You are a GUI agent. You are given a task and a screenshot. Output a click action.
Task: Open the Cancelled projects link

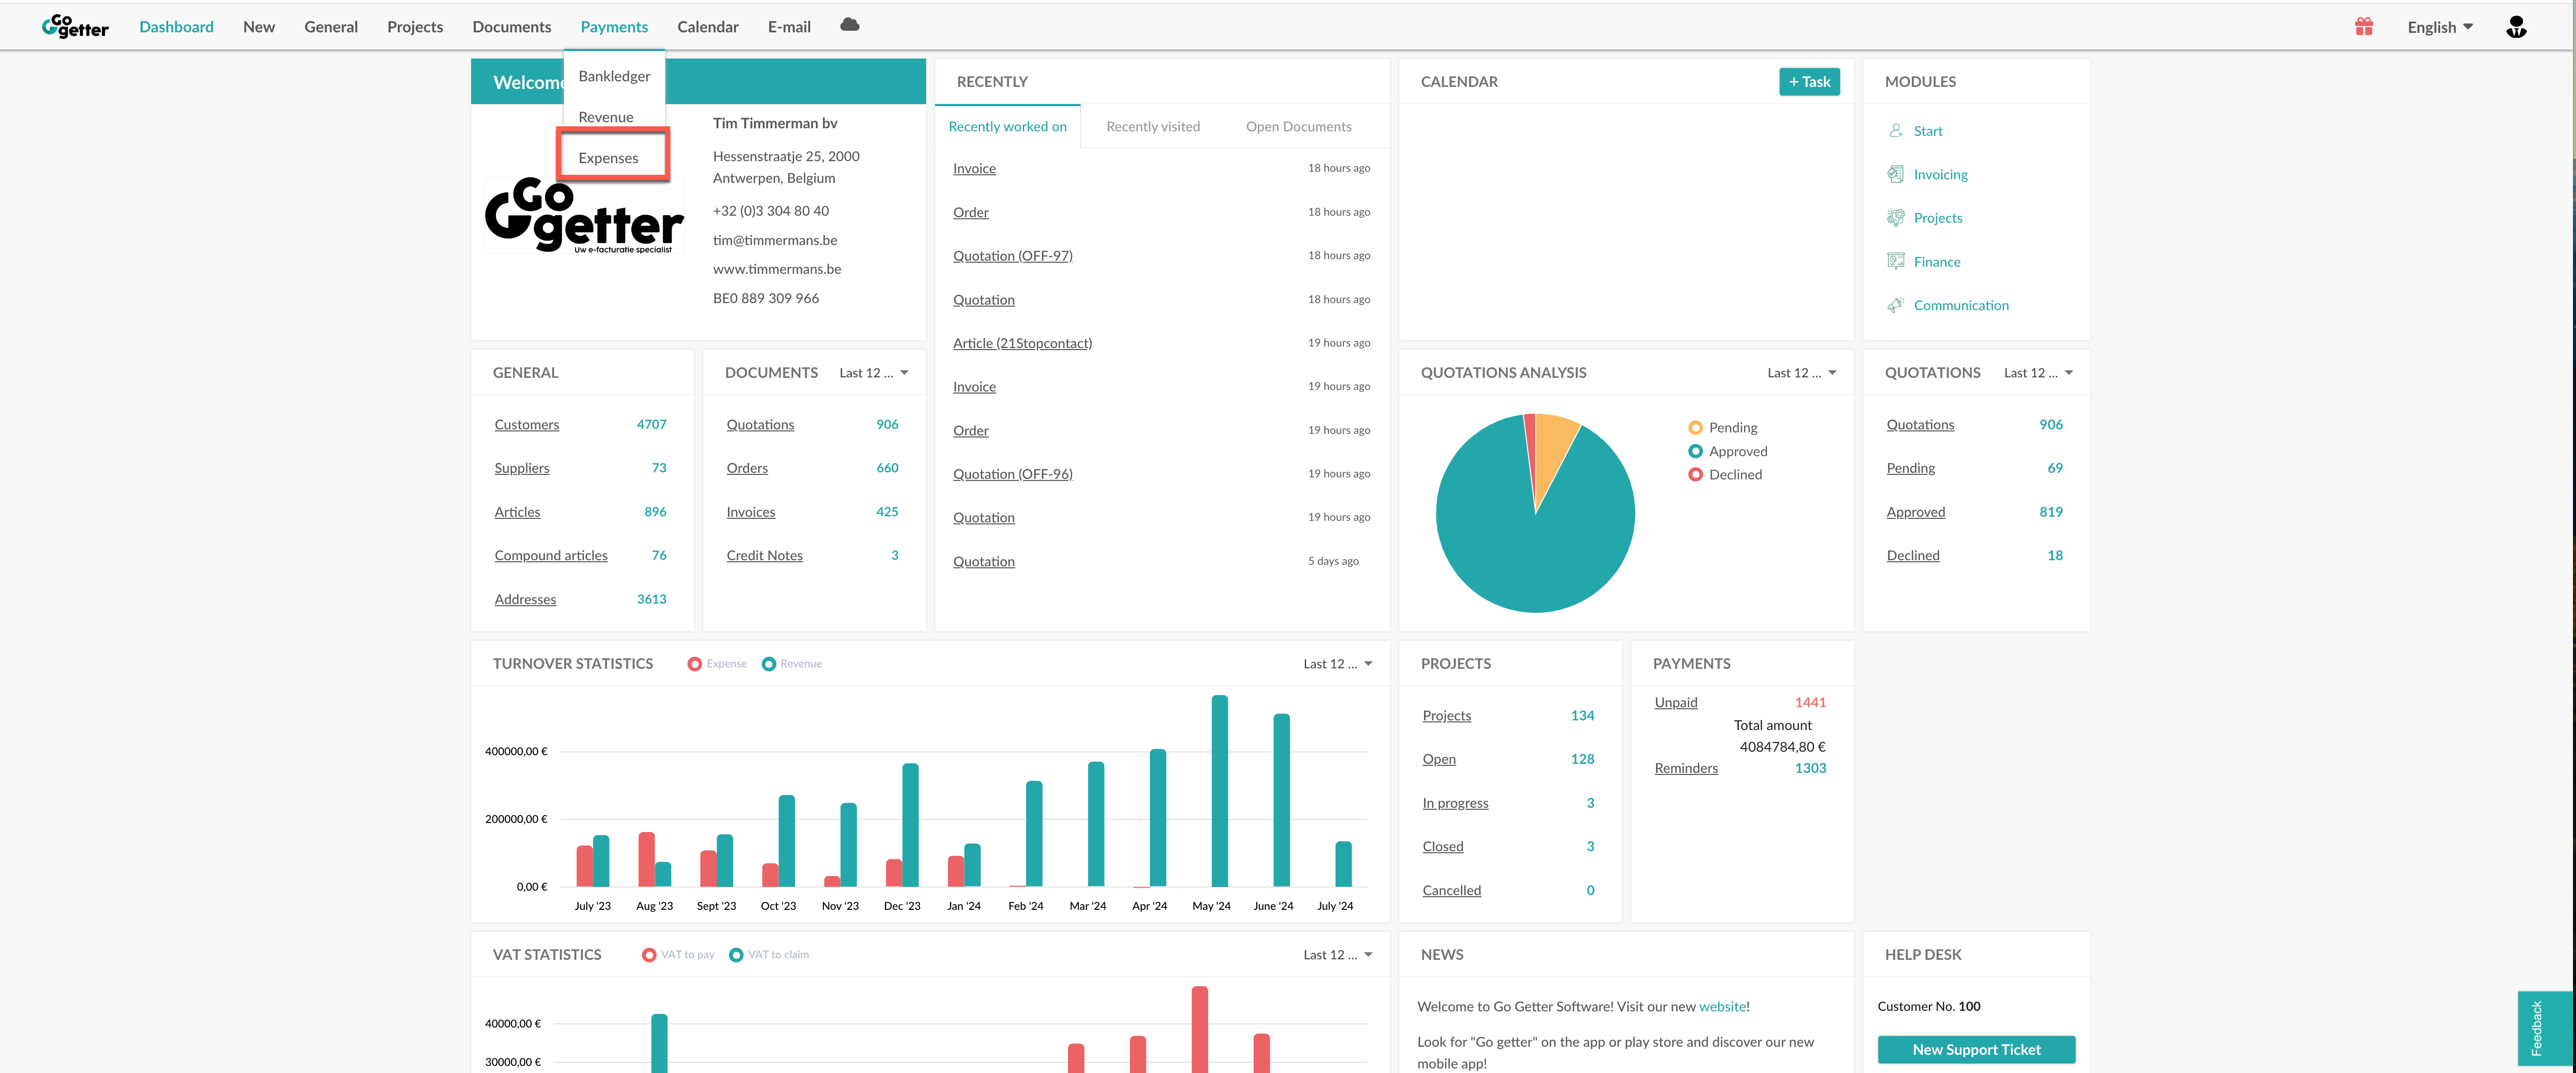click(1451, 890)
